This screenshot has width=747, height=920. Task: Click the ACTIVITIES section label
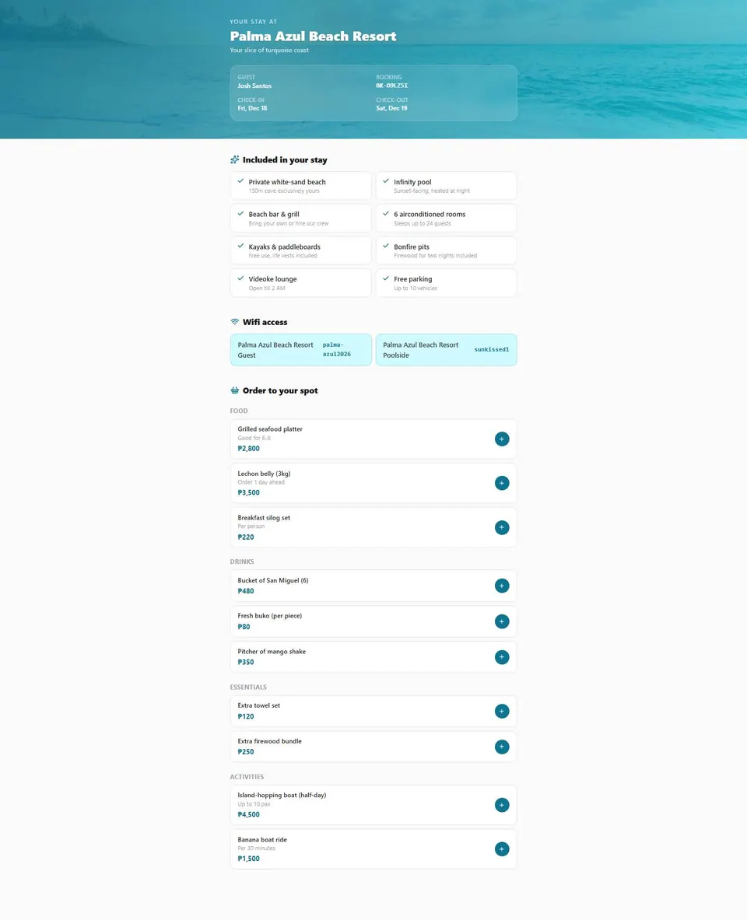click(247, 777)
